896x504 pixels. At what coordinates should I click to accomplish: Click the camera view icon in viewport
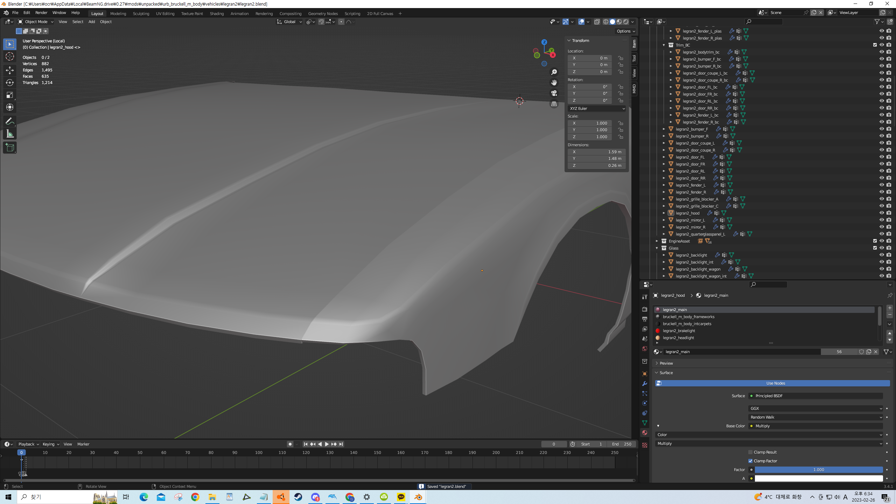pos(554,93)
